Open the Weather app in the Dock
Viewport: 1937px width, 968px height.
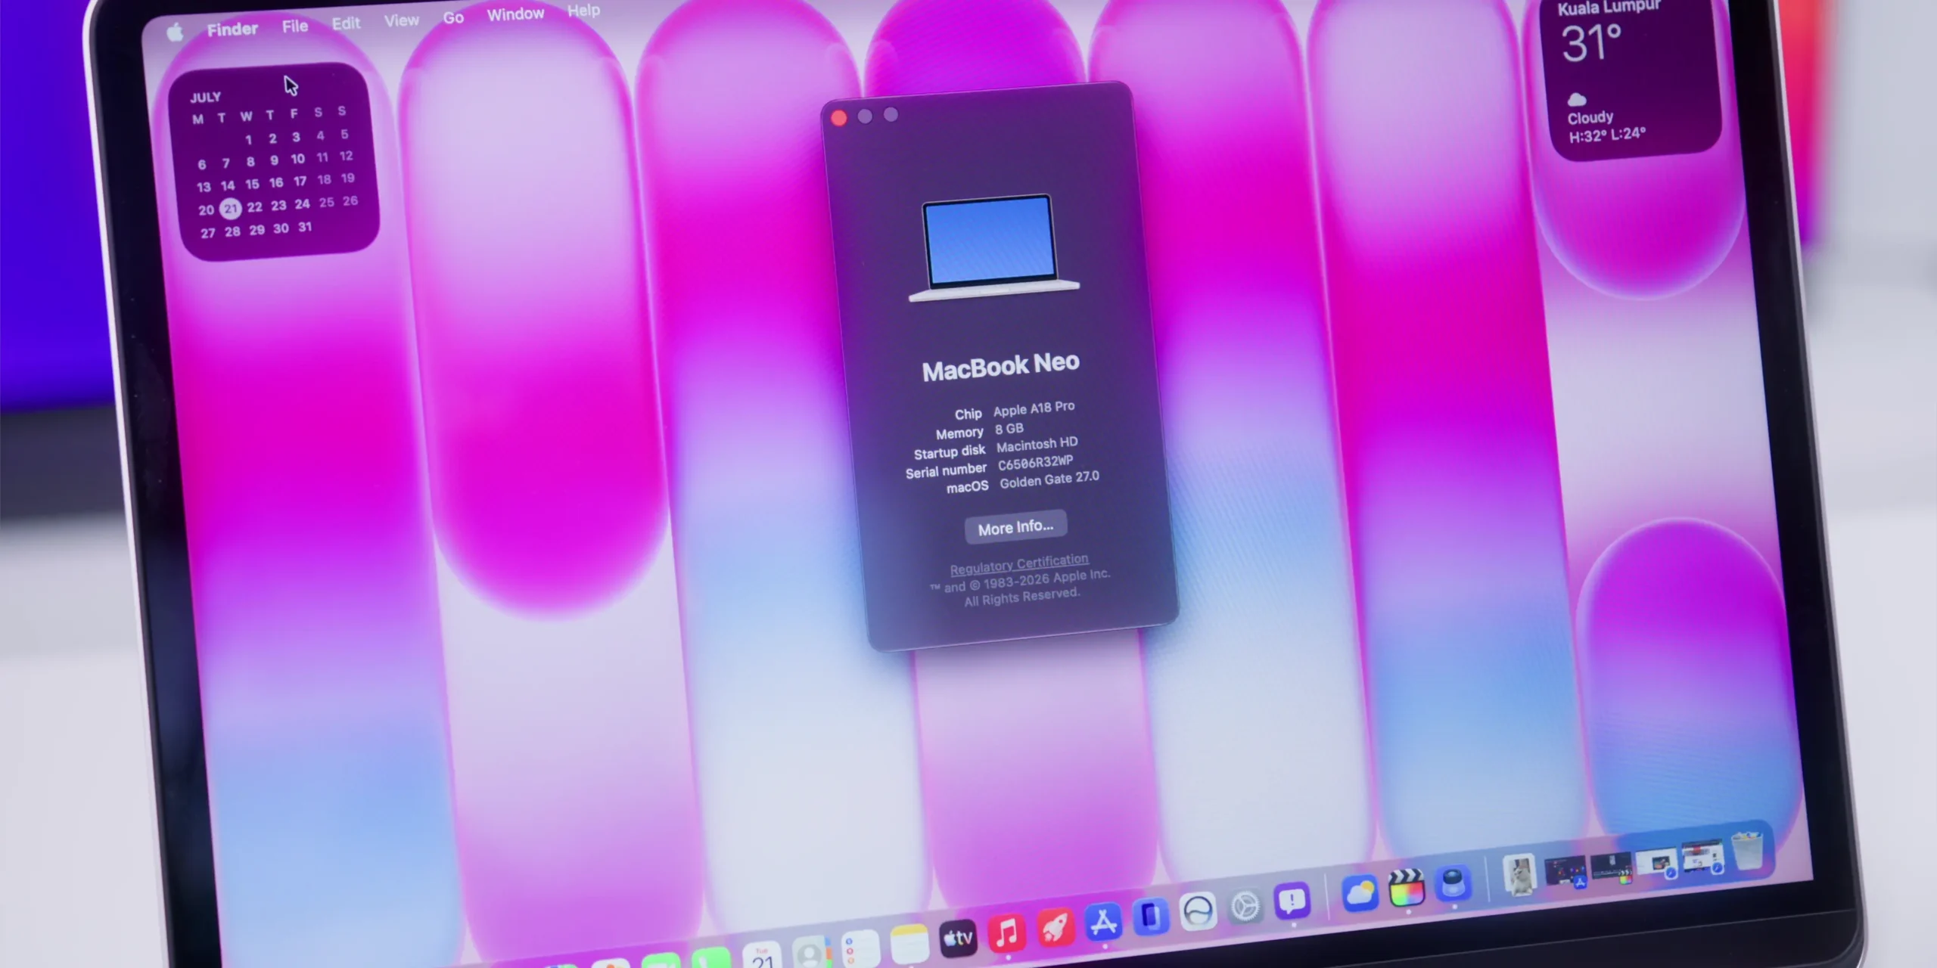[x=1360, y=893]
